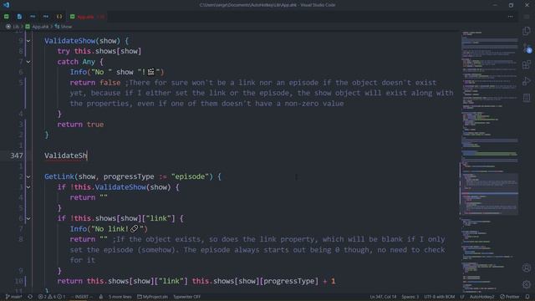535x301 pixels.
Task: Click the INSERT vim mode indicator
Action: [81, 297]
